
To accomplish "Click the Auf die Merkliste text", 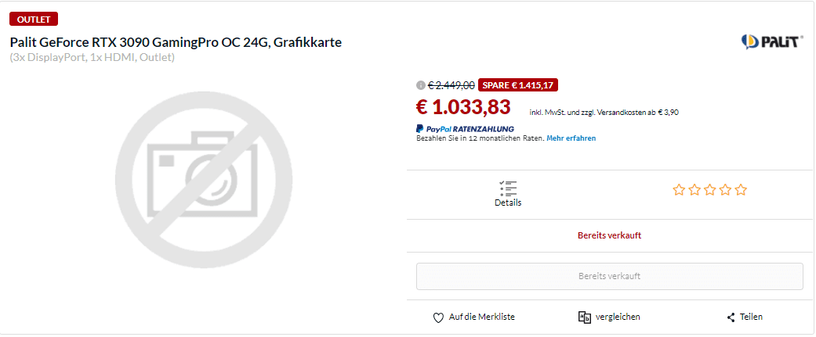I will coord(481,317).
